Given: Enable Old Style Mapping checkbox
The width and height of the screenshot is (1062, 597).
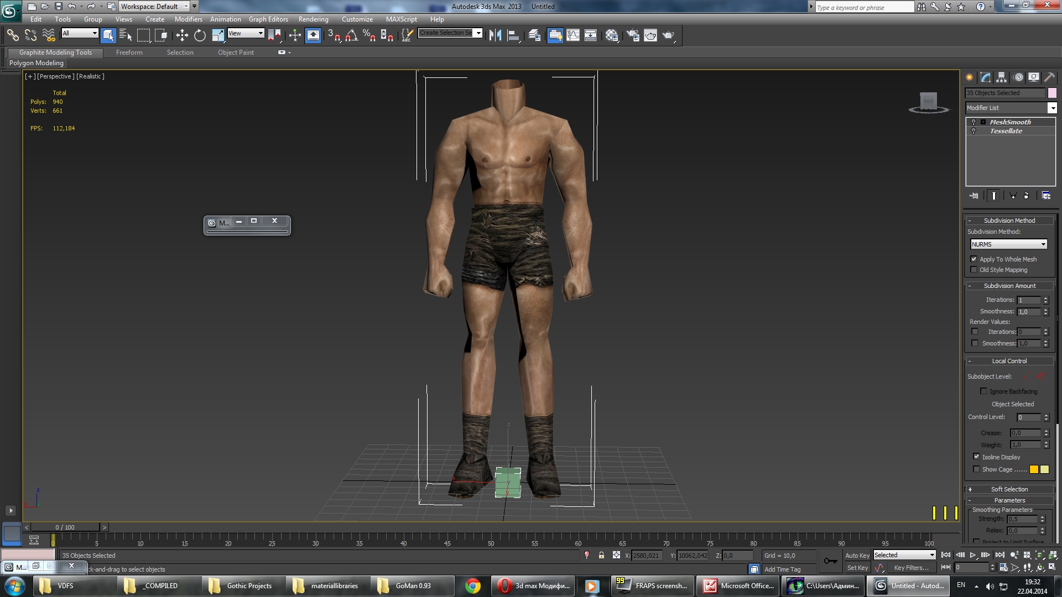Looking at the screenshot, I should (x=974, y=270).
